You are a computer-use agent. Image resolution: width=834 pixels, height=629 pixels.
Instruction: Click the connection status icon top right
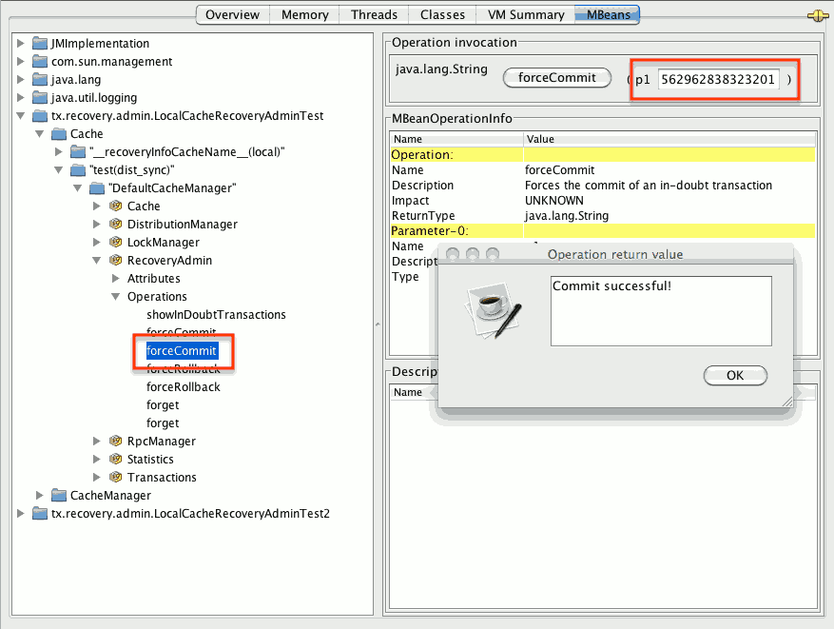pos(815,15)
